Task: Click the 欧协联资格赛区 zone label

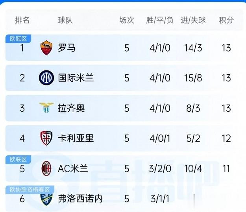Action: 30,190
